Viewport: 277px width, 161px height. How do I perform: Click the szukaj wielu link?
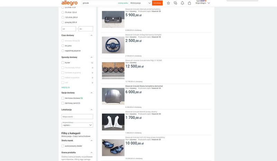123,3
